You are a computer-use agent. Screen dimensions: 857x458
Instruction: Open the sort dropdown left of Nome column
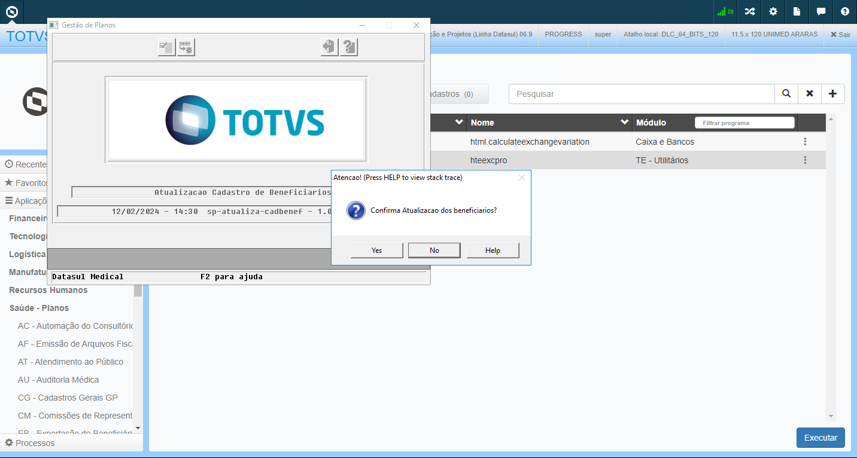pyautogui.click(x=459, y=122)
